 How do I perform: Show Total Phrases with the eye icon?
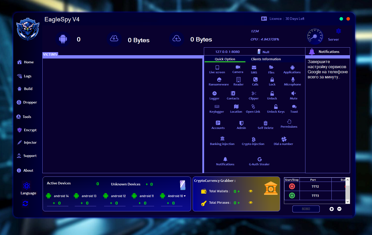tap(251, 203)
